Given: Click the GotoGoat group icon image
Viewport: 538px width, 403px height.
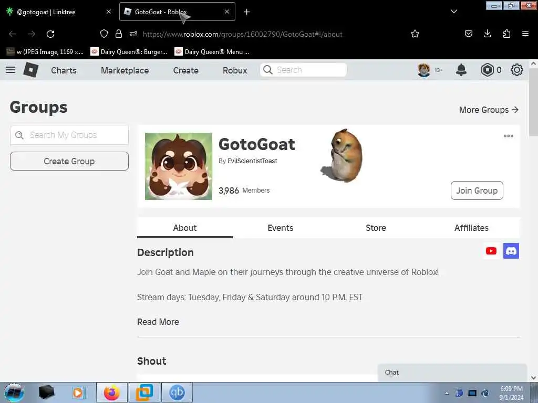Looking at the screenshot, I should click(x=179, y=166).
